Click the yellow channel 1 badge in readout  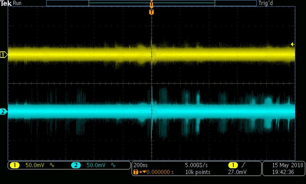[x=15, y=165]
